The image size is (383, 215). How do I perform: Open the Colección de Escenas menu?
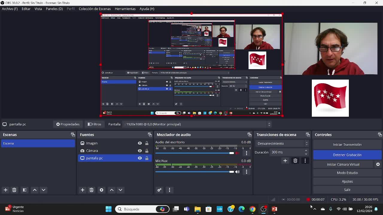tap(95, 9)
